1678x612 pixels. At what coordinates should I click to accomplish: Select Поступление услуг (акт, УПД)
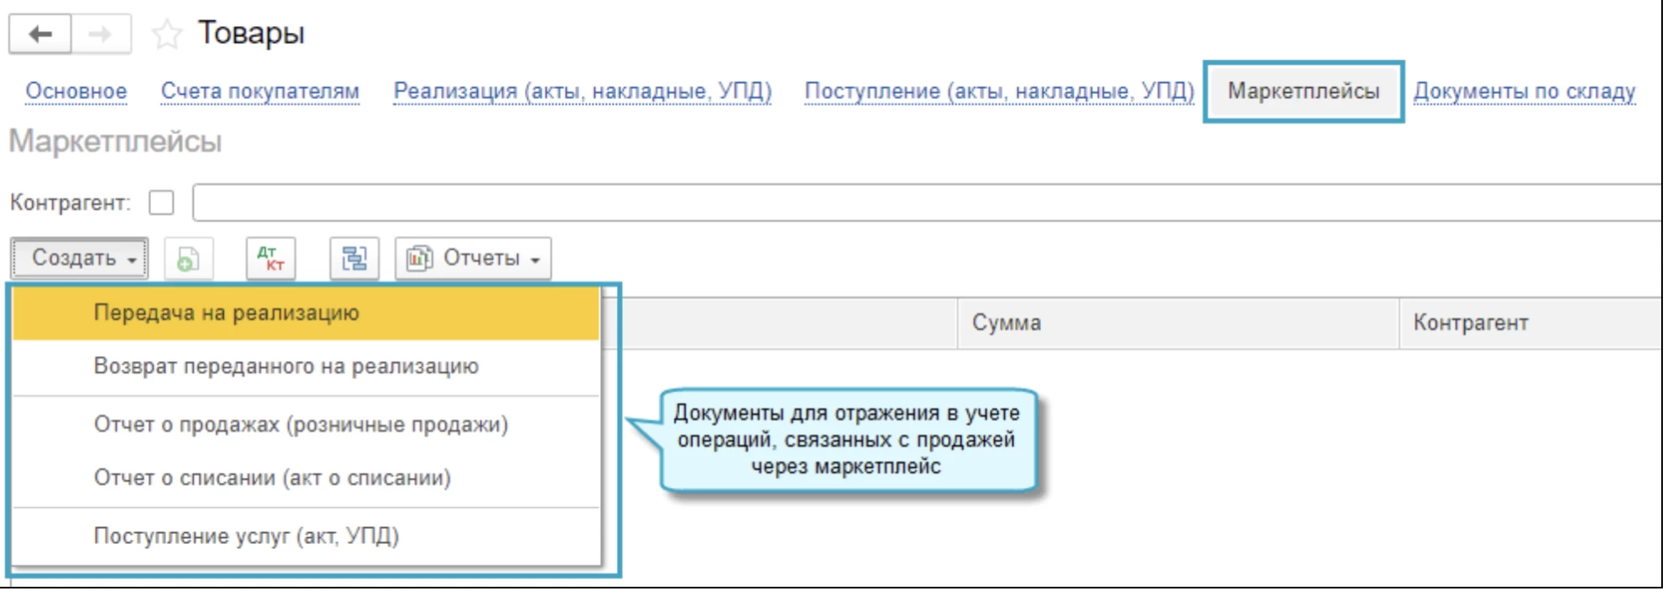(246, 536)
